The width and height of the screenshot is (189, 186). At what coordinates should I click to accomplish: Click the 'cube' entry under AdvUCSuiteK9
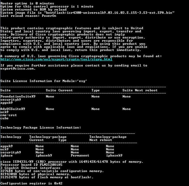(x=5, y=118)
